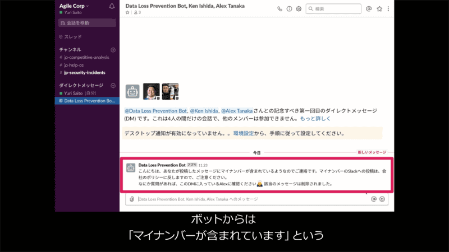The image size is (449, 252).
Task: Open mentions and reactions @ icon in header
Action: coord(369,9)
